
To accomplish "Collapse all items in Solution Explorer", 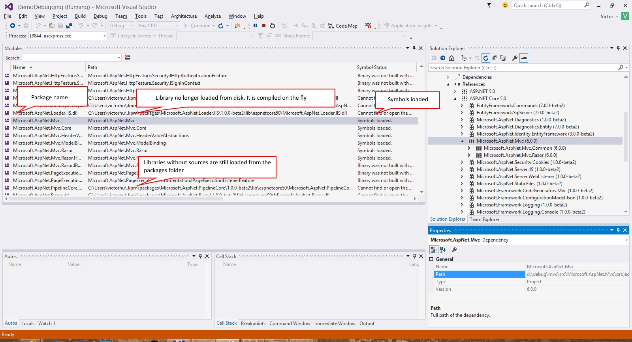I will 495,58.
